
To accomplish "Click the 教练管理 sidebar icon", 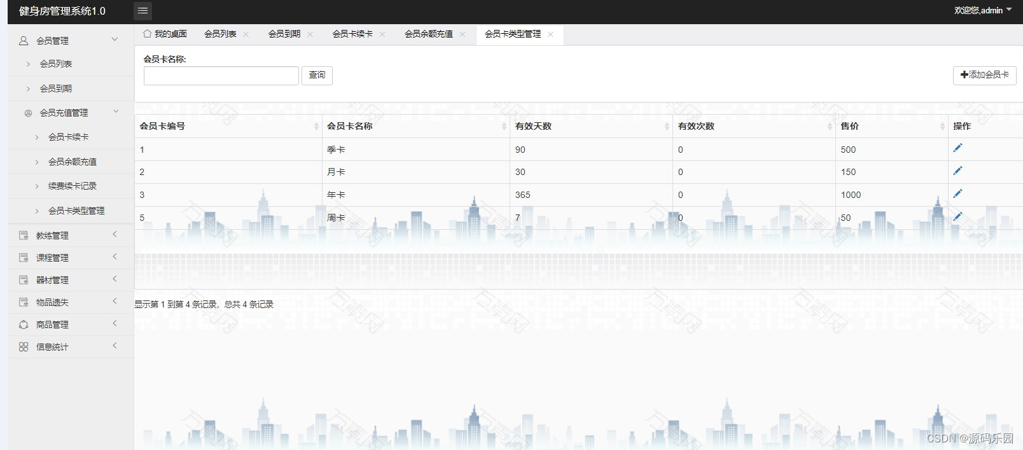I will coord(24,236).
